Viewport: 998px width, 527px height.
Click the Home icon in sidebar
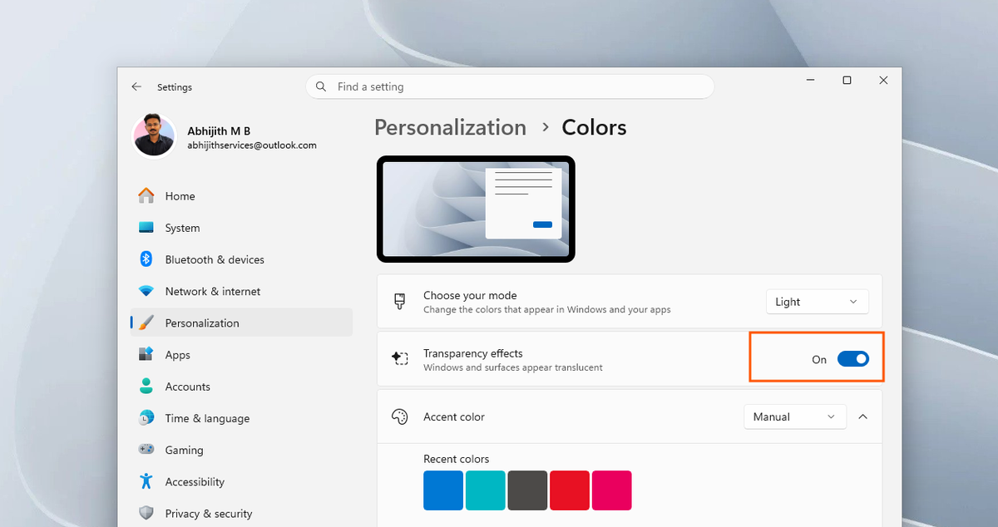pos(146,196)
